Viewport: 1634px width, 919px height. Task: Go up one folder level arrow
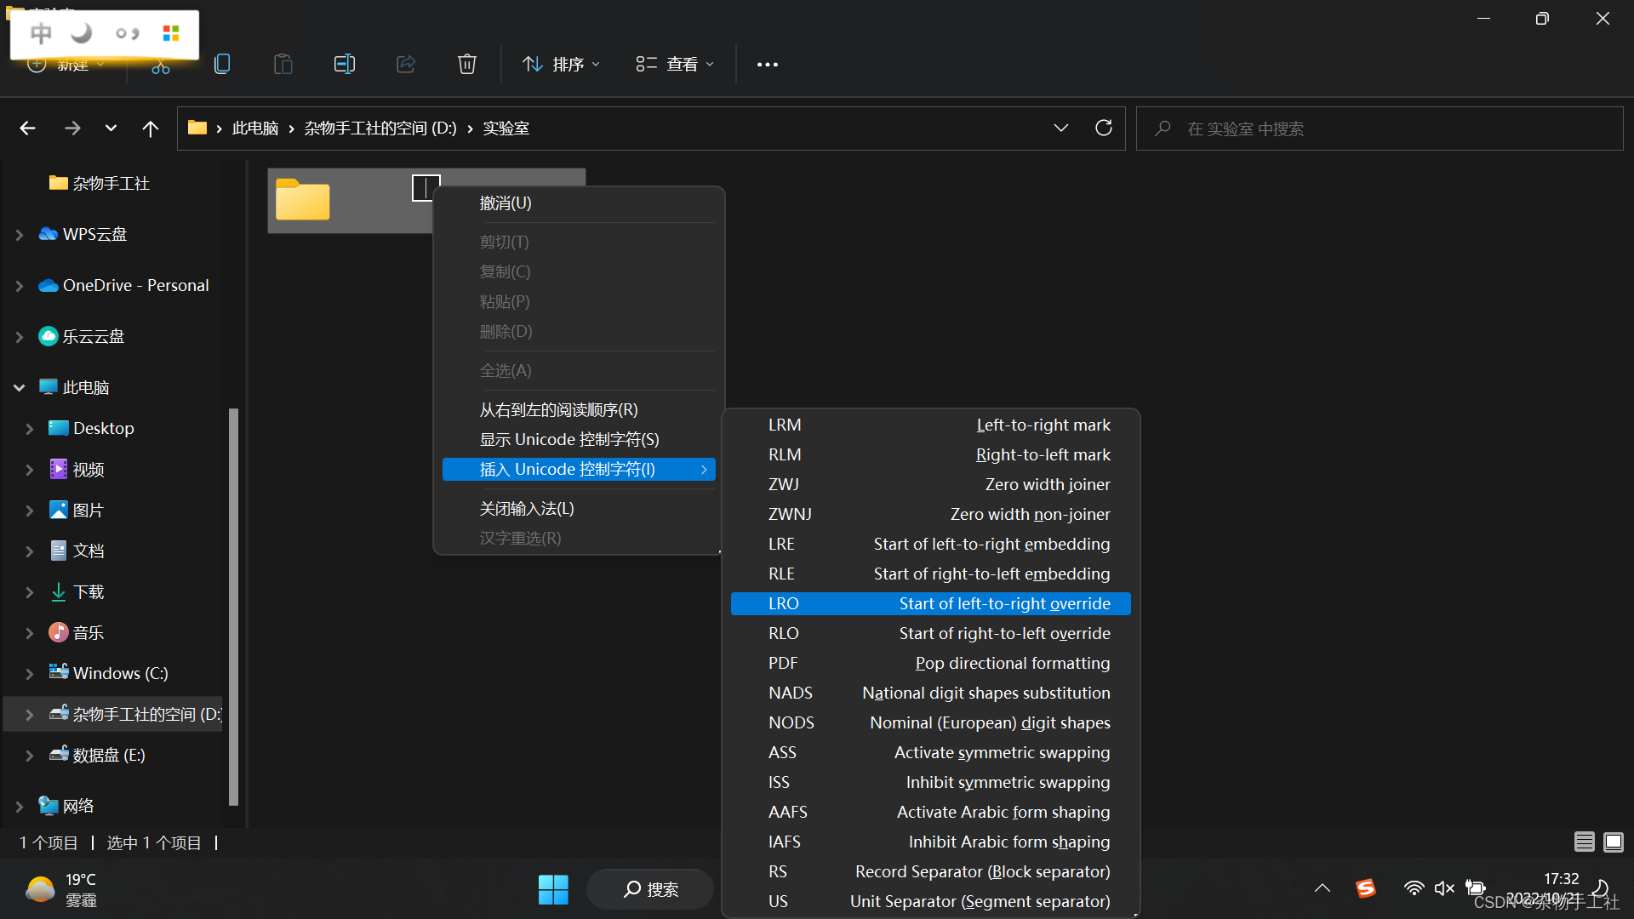(151, 128)
